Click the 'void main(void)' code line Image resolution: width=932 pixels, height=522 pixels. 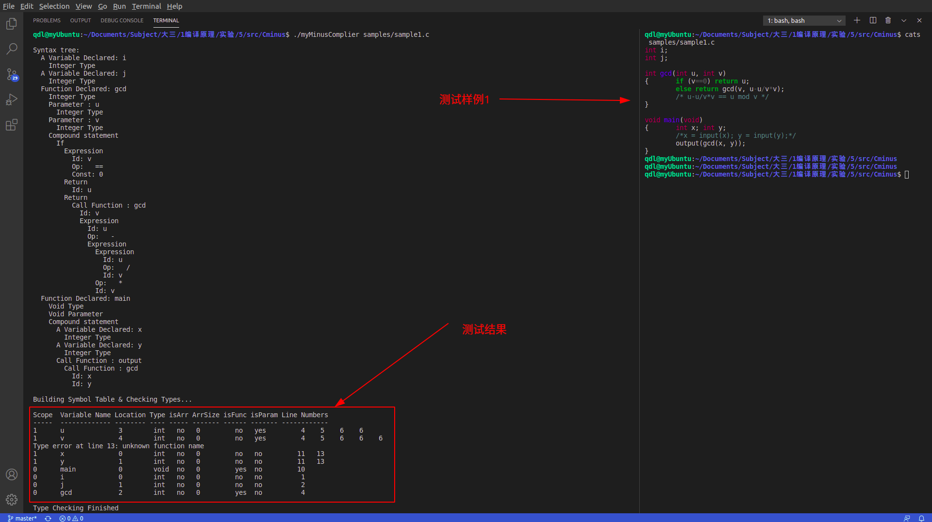[674, 120]
